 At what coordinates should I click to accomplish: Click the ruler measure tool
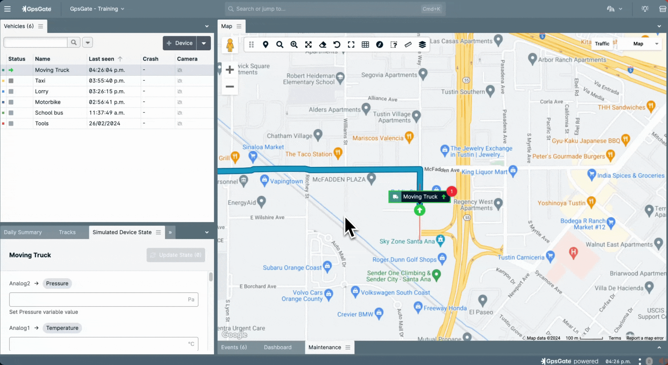[408, 45]
